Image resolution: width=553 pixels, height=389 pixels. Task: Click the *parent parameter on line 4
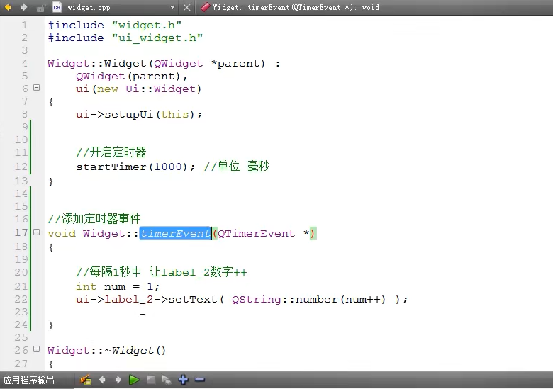click(238, 64)
